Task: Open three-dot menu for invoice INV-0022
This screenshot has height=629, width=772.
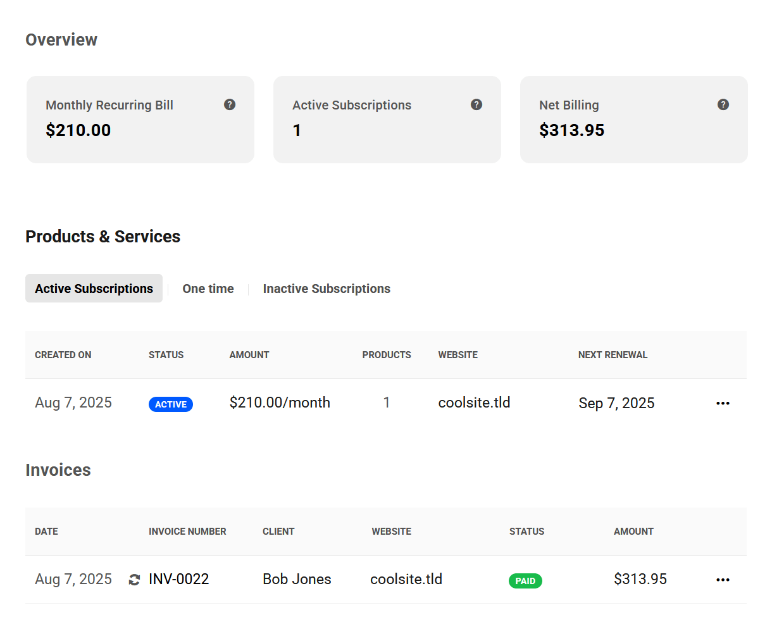Action: click(x=723, y=580)
